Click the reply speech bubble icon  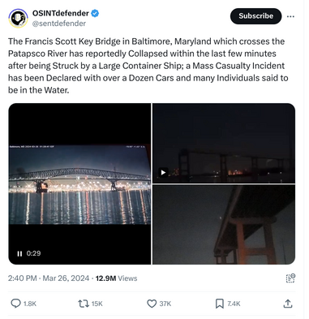click(x=15, y=304)
